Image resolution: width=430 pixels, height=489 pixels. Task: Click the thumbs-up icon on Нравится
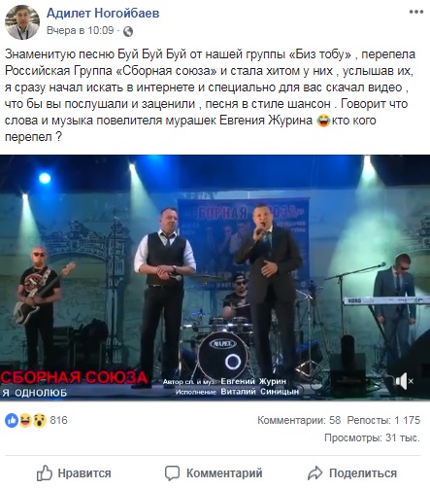45,472
